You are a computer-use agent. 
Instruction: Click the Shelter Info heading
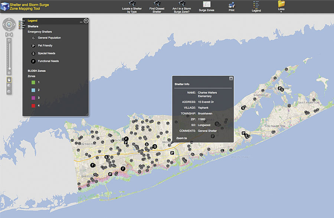(182, 84)
